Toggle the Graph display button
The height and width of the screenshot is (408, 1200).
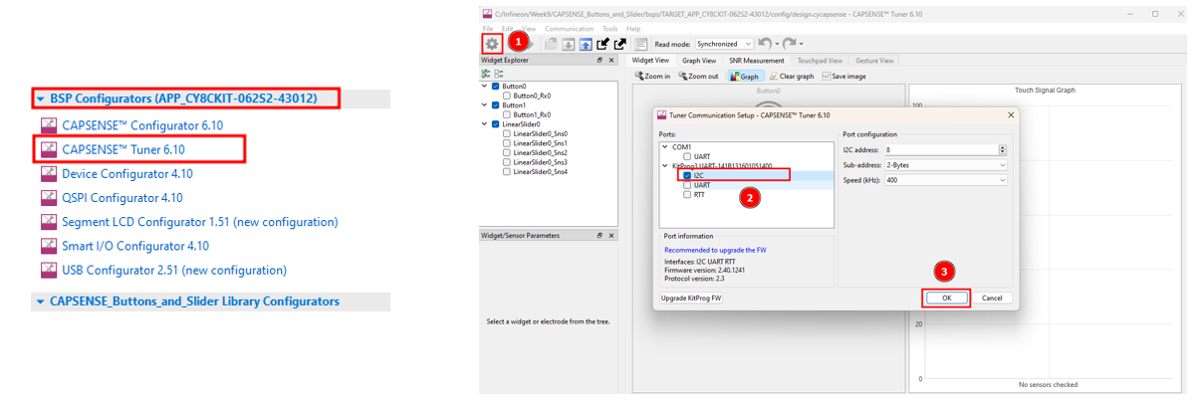(744, 77)
